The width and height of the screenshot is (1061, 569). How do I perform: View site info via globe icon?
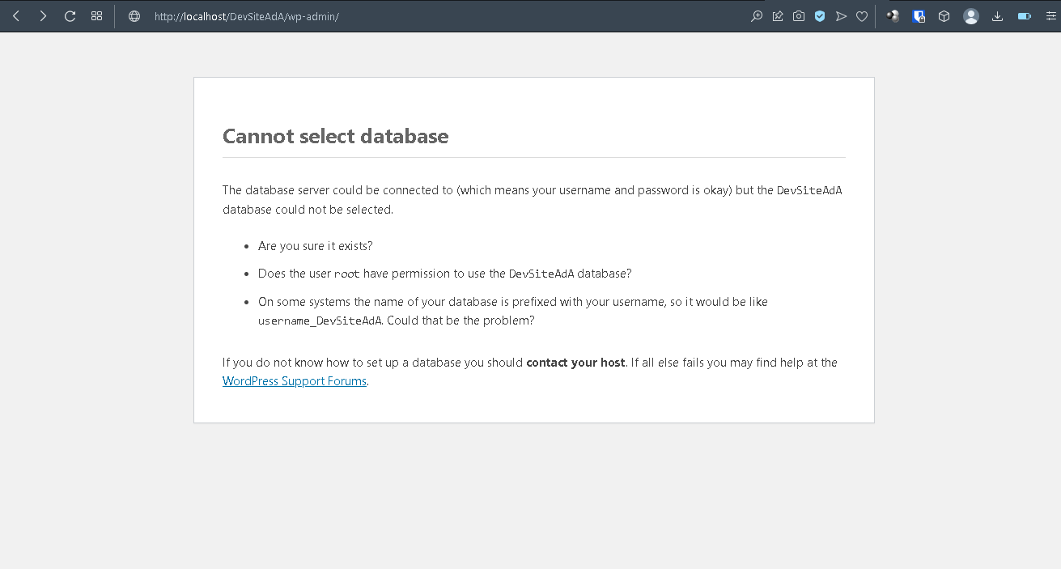134,16
